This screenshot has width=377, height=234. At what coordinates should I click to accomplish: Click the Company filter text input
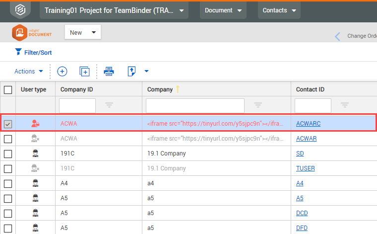(x=195, y=105)
